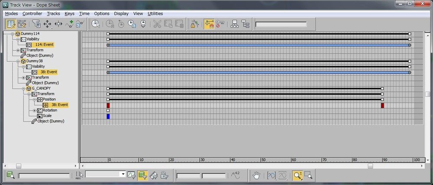This screenshot has width=433, height=185.
Task: Switch to Edit Ranges mode
Action: click(x=22, y=24)
